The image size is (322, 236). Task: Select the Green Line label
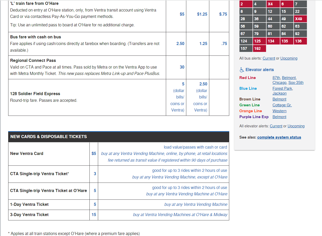point(249,105)
